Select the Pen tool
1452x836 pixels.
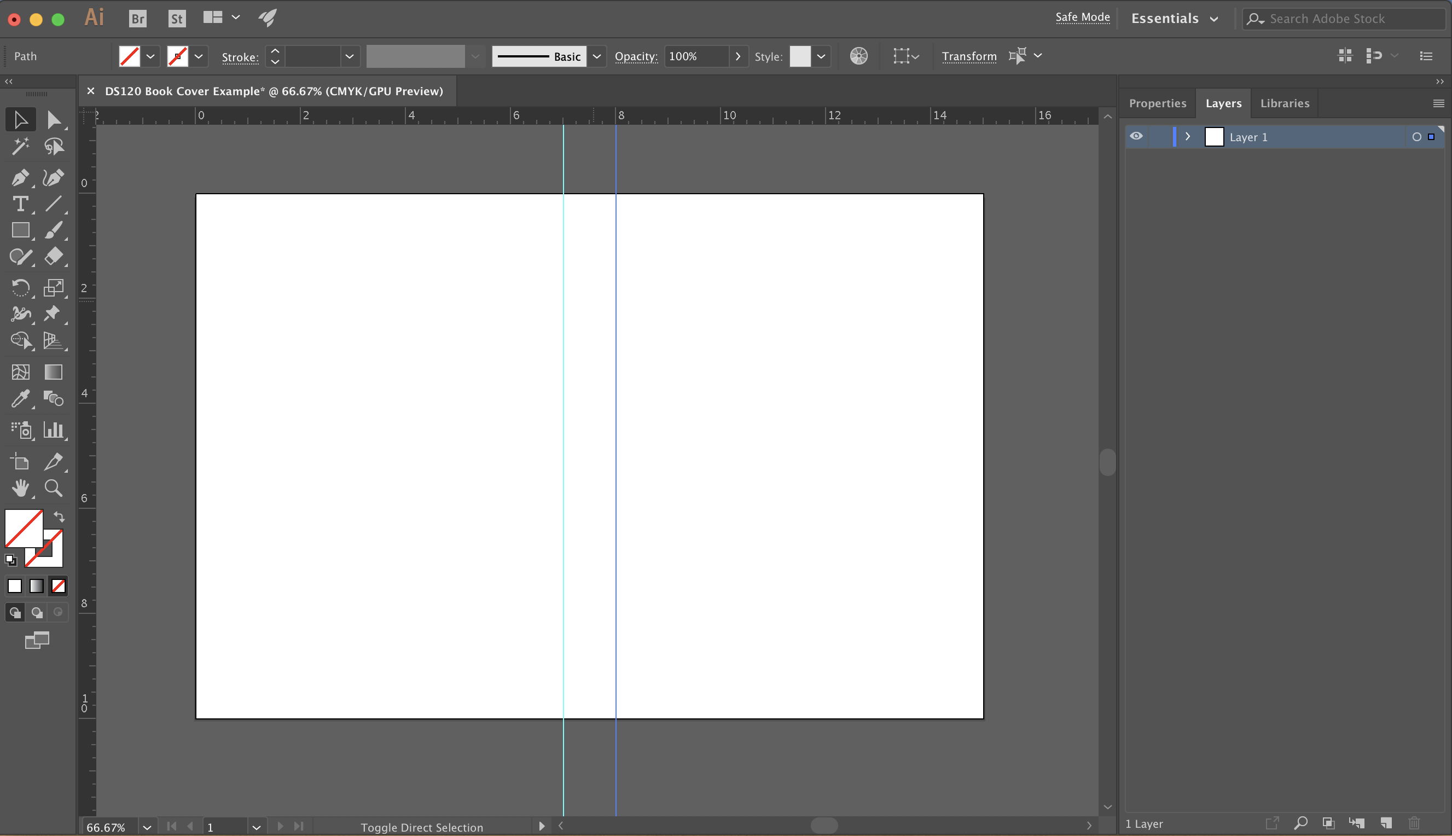20,177
